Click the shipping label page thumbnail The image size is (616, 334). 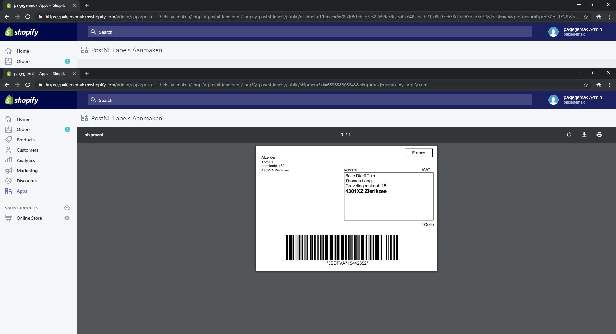346,208
